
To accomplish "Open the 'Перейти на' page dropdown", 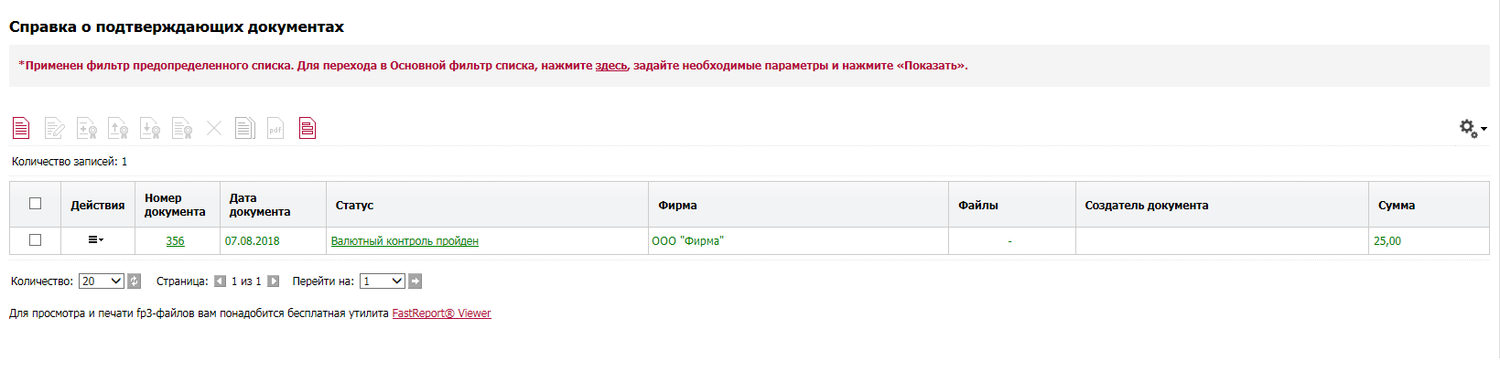I will (x=382, y=281).
